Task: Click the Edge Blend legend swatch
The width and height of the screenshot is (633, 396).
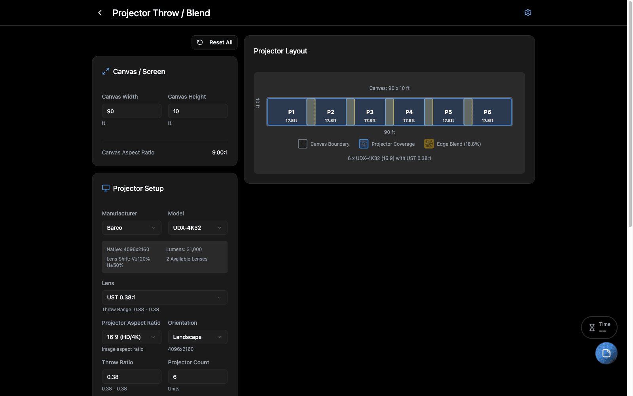Action: point(429,144)
